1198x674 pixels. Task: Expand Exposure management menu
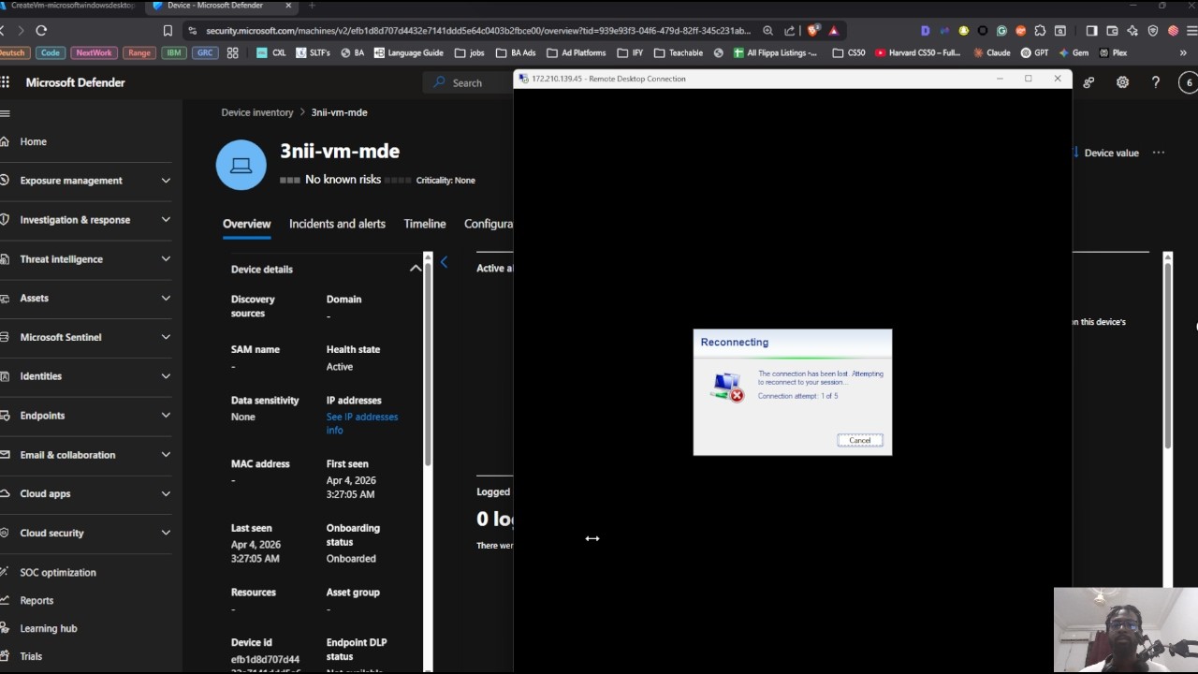click(166, 181)
